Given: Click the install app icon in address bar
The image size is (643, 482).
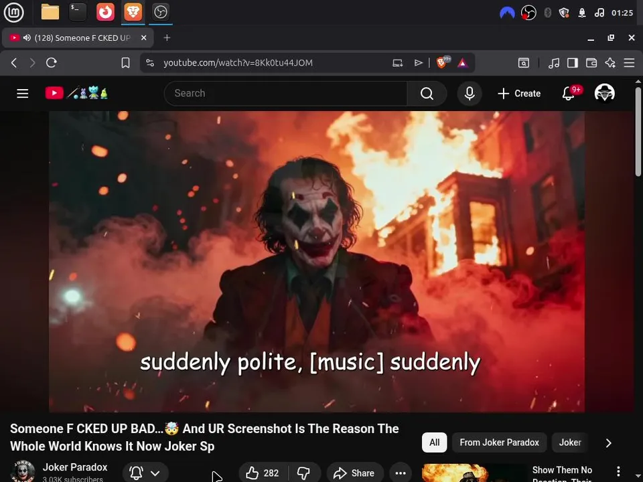Looking at the screenshot, I should tap(397, 63).
